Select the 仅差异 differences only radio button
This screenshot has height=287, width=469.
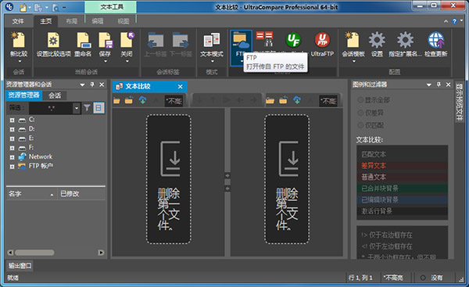[360, 113]
